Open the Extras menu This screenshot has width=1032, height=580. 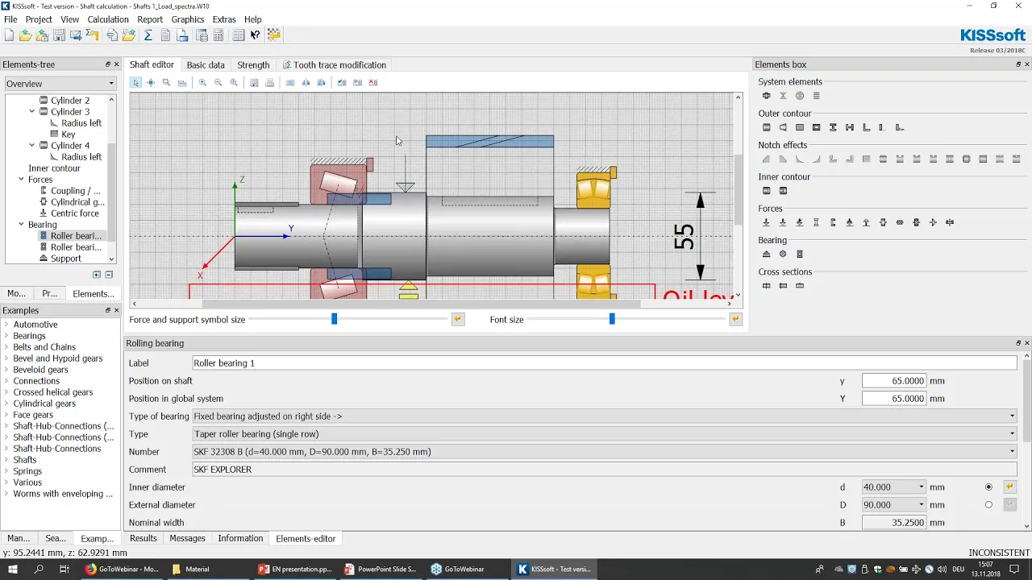[x=224, y=19]
